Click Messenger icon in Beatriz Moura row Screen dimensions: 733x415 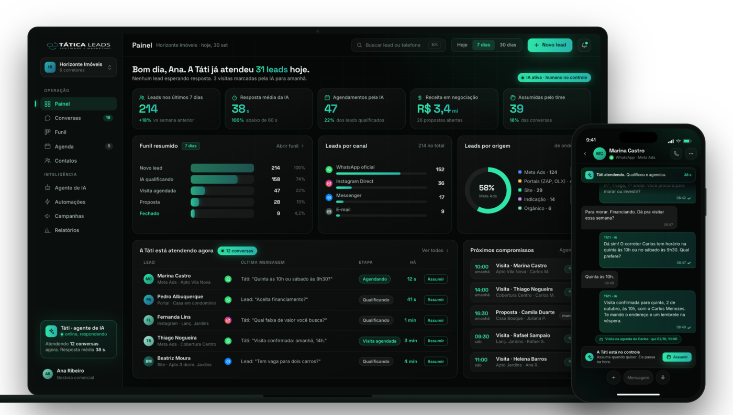click(x=228, y=362)
